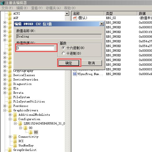The height and width of the screenshot is (152, 152).
Task: Open the 查看(V) menu
Action: click(37, 8)
